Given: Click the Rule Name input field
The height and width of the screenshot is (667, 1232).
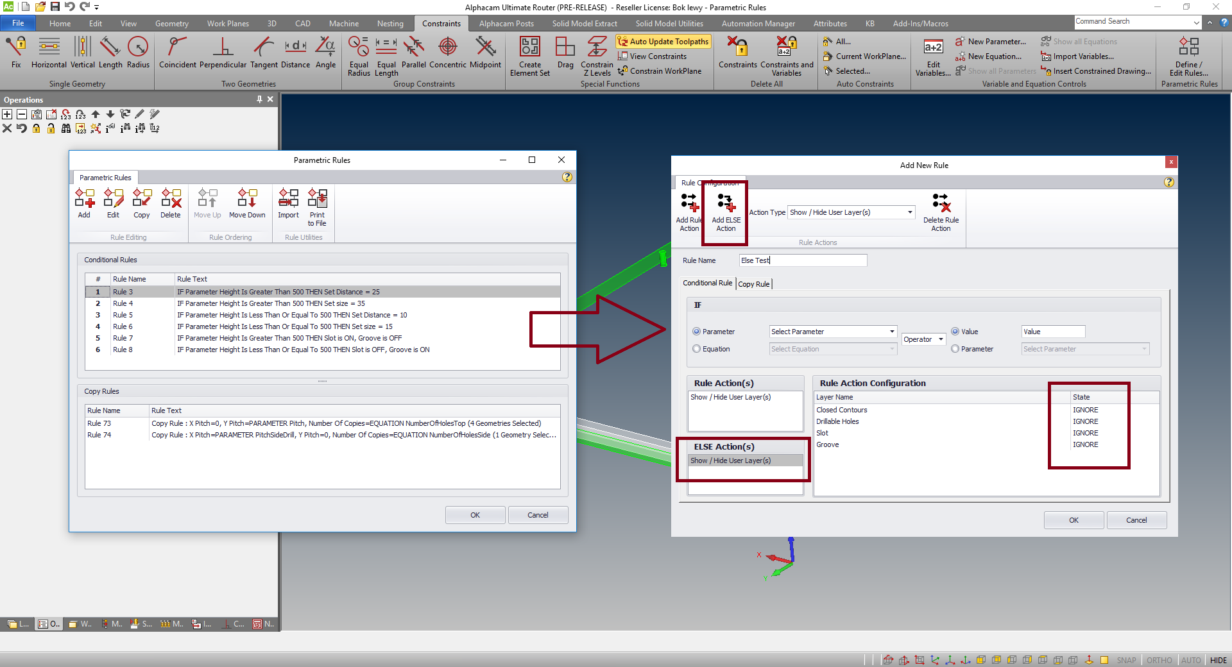Looking at the screenshot, I should click(x=803, y=260).
